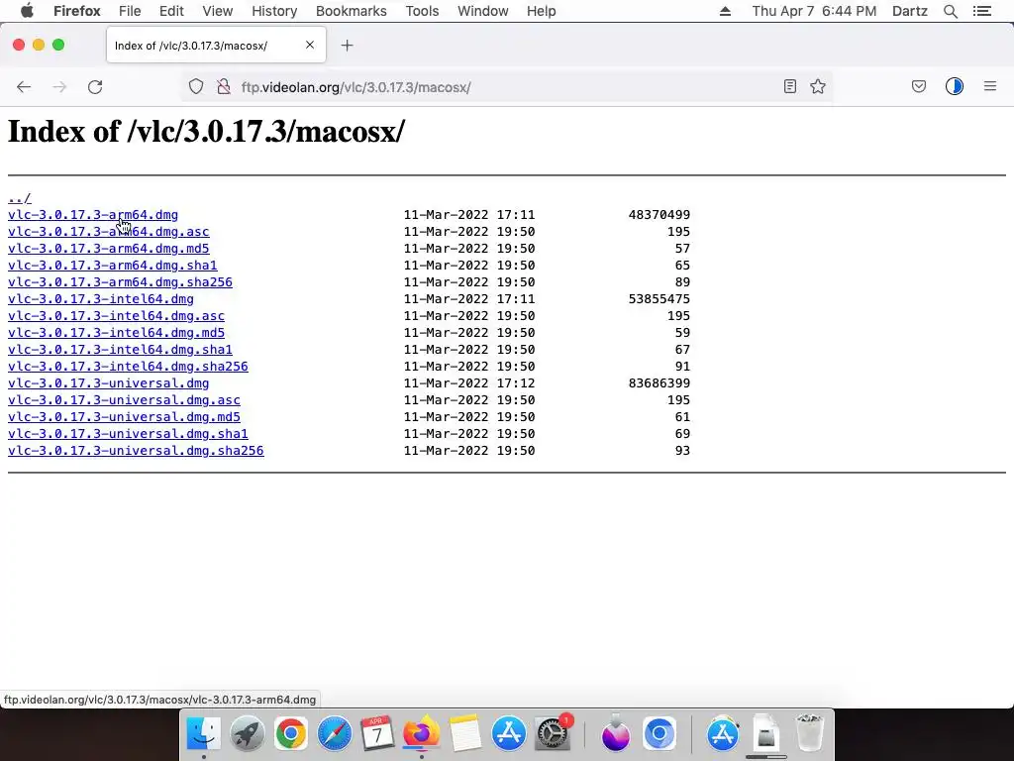Open Spotlight search in menu bar
The width and height of the screenshot is (1014, 761).
click(x=951, y=11)
